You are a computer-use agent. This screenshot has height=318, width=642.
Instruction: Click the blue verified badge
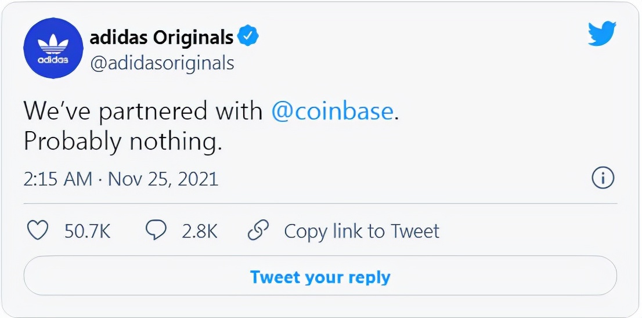[x=249, y=38]
